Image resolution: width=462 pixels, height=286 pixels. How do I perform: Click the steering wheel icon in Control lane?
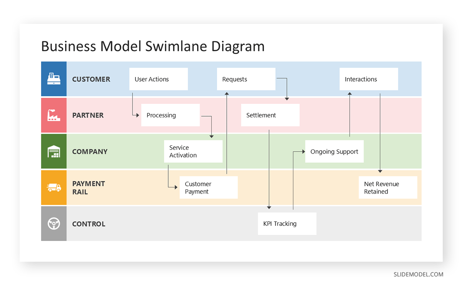54,224
